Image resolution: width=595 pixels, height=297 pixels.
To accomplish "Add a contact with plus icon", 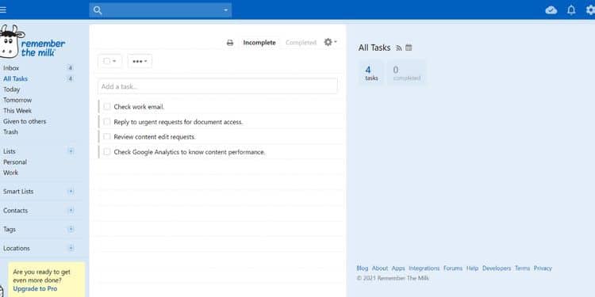I will tap(71, 210).
